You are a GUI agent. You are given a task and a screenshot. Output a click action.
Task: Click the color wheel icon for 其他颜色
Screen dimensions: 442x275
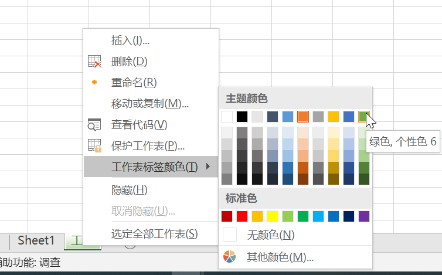[x=229, y=257]
